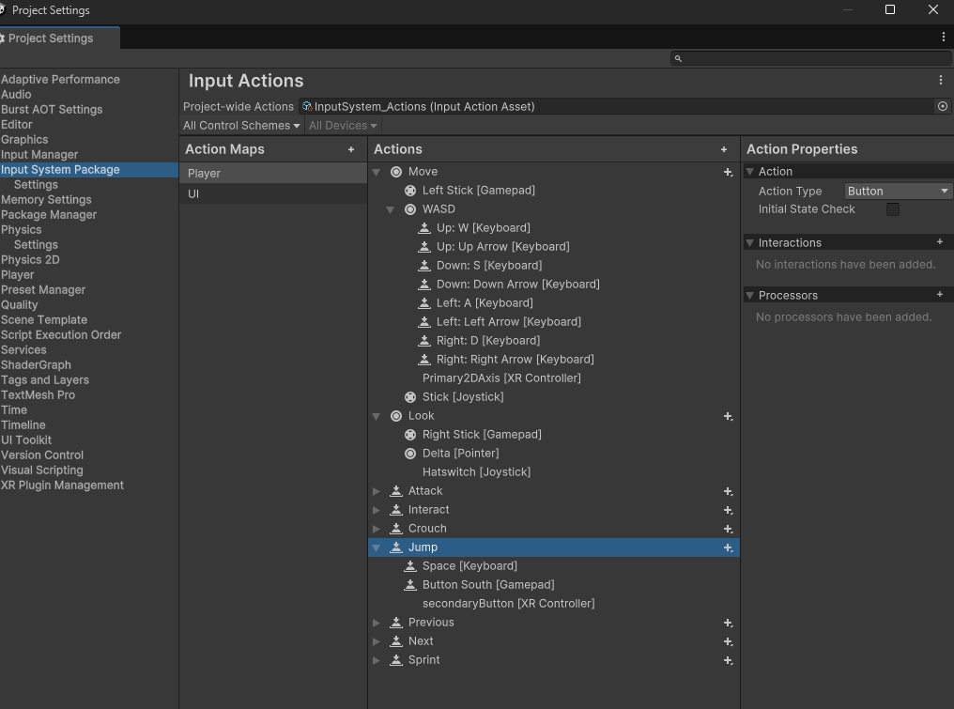Click the add Action Map plus icon
The width and height of the screenshot is (954, 709).
351,149
